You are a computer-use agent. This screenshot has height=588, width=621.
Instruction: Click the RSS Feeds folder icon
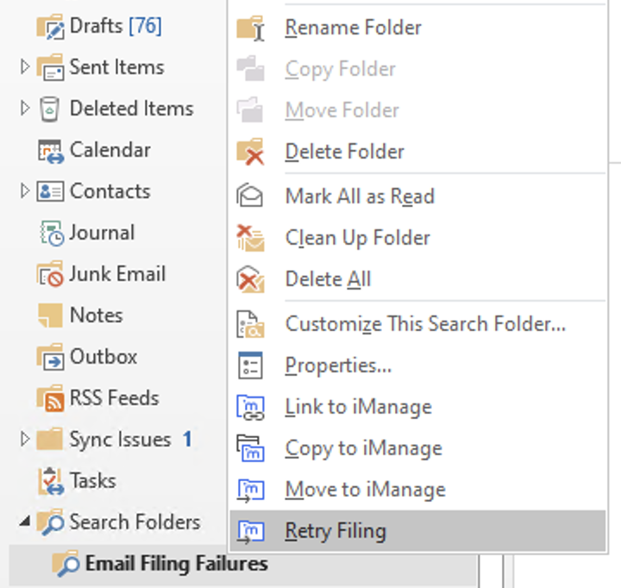click(x=50, y=398)
